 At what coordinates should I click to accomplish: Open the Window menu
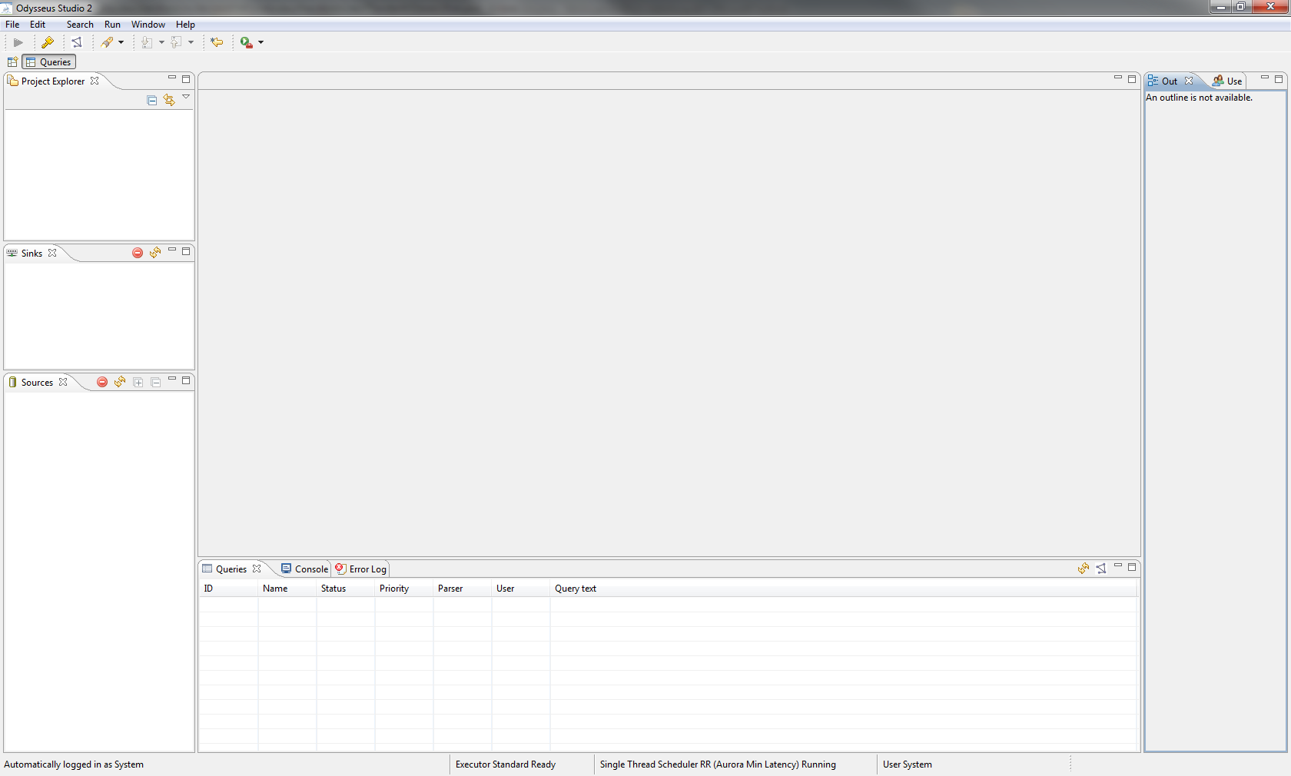pyautogui.click(x=148, y=25)
